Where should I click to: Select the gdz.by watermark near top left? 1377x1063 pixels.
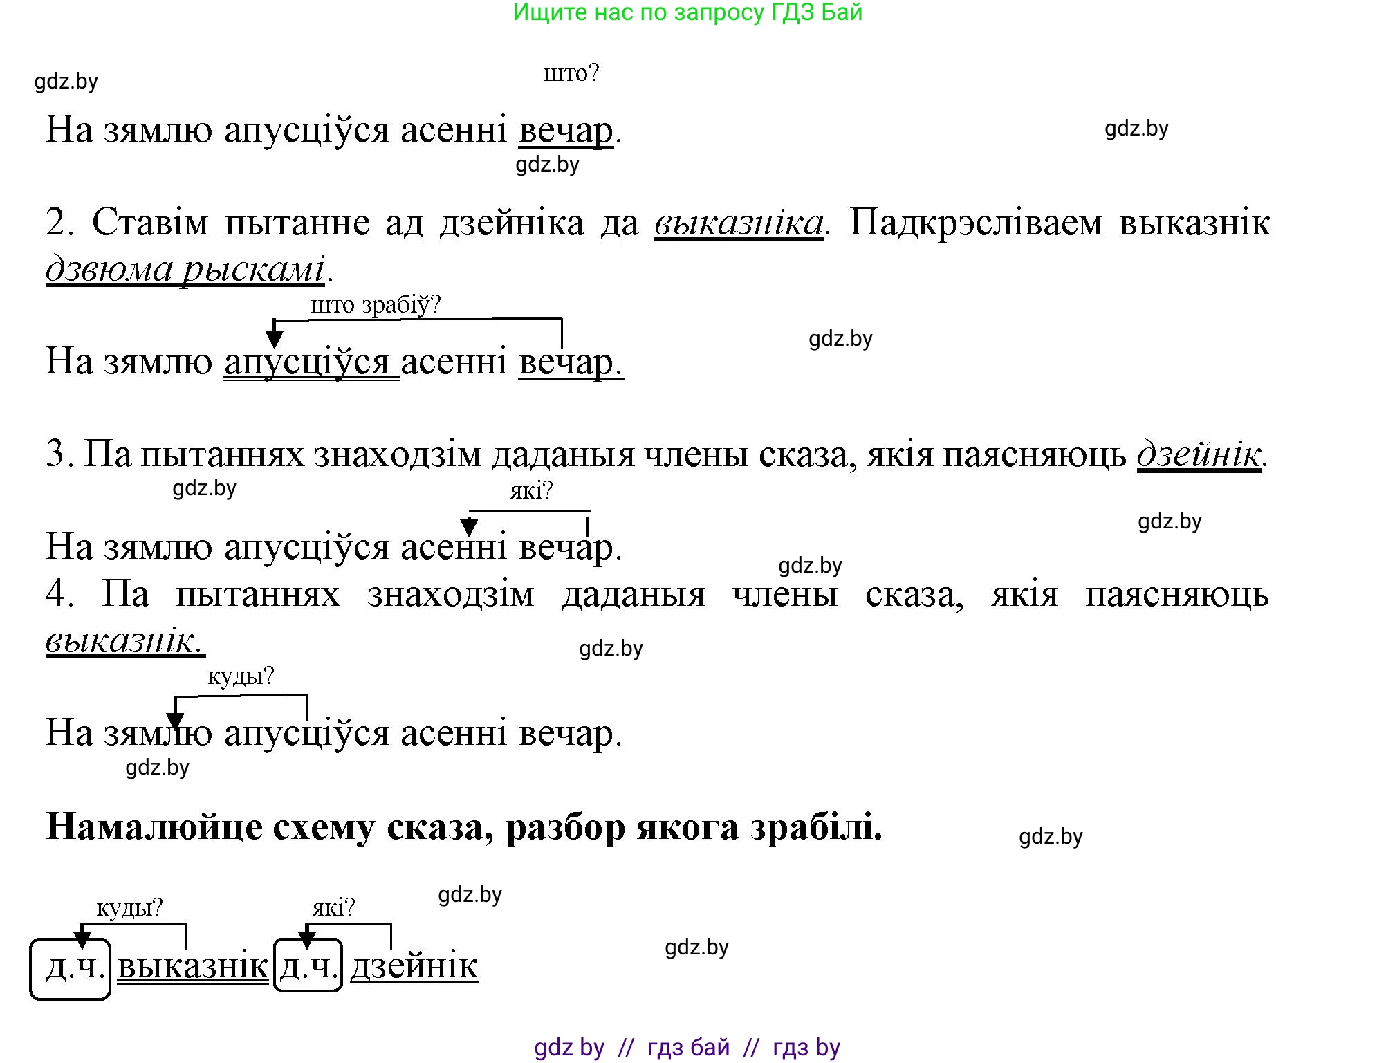66,82
